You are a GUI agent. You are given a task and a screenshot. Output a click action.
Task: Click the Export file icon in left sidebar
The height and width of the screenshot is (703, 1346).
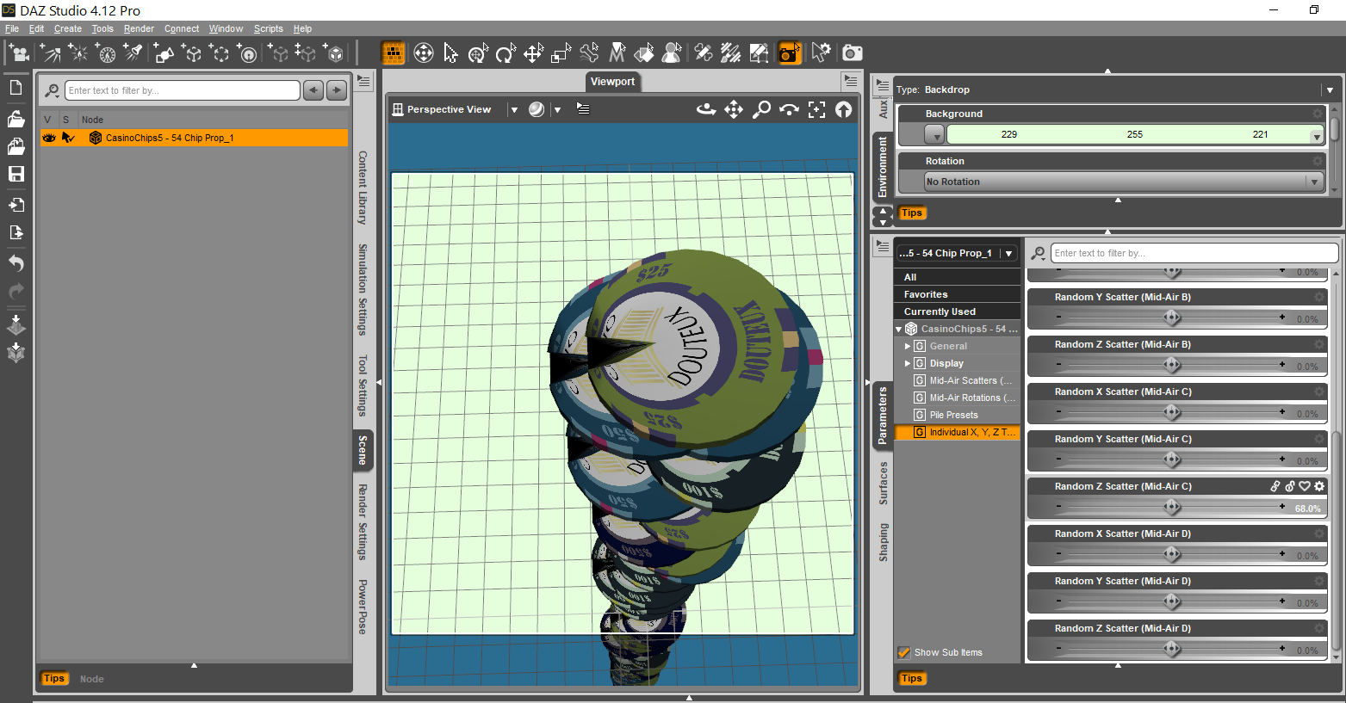(16, 232)
